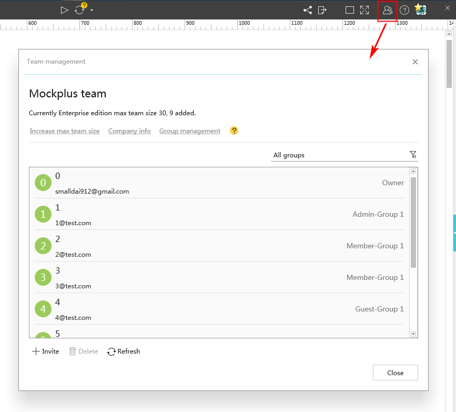Click the Export icon in toolbar

tap(322, 10)
